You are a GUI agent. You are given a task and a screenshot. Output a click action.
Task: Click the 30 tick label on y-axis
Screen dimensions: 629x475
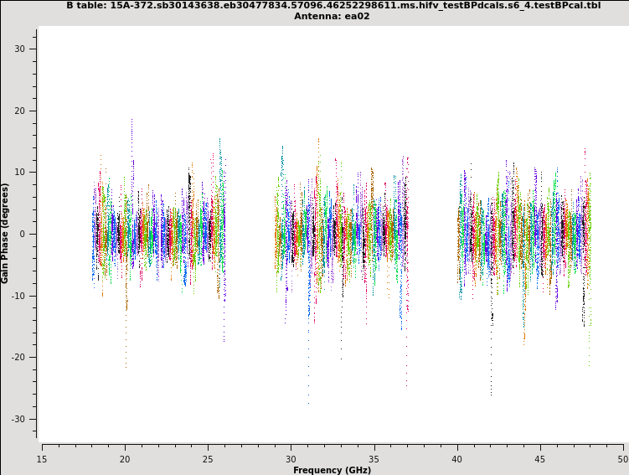(x=19, y=49)
